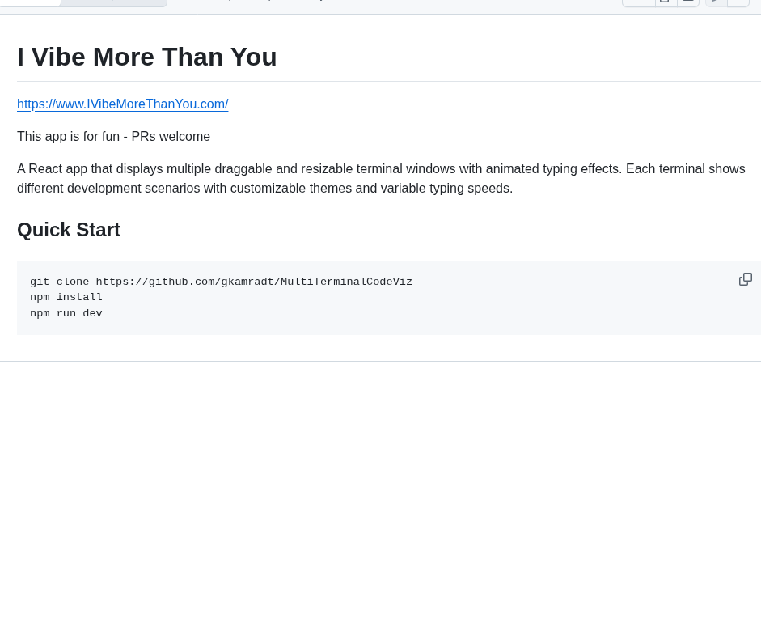This screenshot has width=761, height=641.
Task: Click the 'npm install' command line
Action: click(66, 297)
